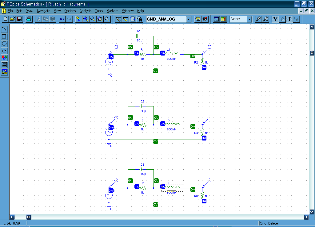This screenshot has width=315, height=227.
Task: Toggle show current on selected part
Action: pos(297,19)
